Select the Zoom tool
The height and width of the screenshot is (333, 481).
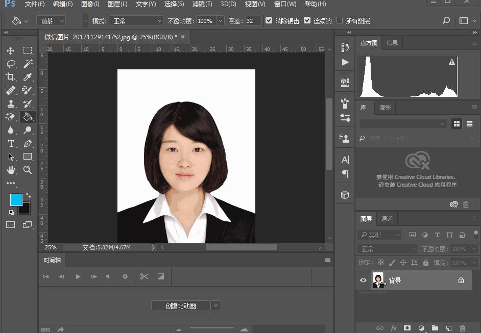[27, 170]
